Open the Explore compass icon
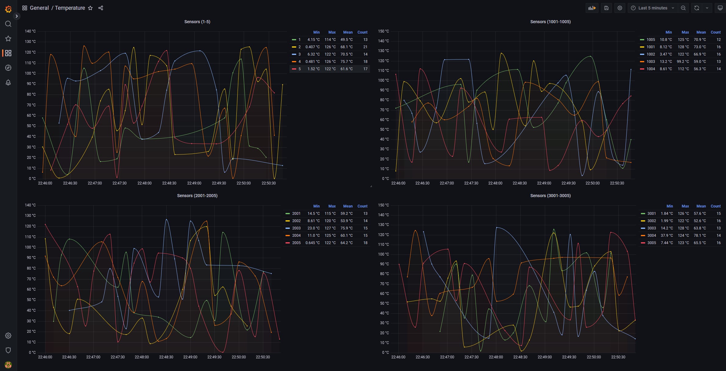726x371 pixels. tap(8, 68)
